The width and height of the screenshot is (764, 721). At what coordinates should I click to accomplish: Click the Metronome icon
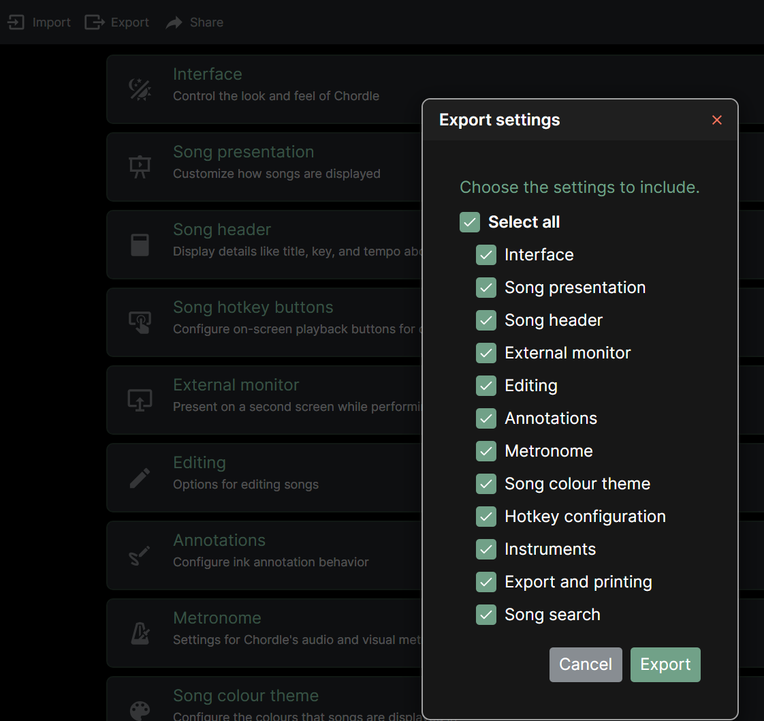[x=140, y=633]
